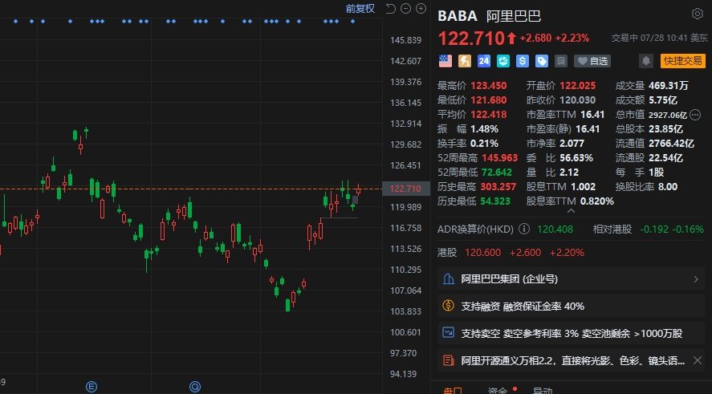Zoom in the chart with plus
Screen dimensions: 712x394
click(421, 8)
